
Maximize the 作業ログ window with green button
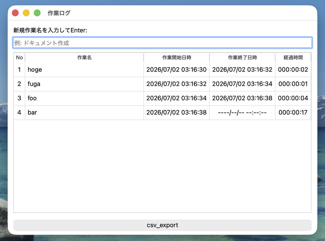point(37,13)
